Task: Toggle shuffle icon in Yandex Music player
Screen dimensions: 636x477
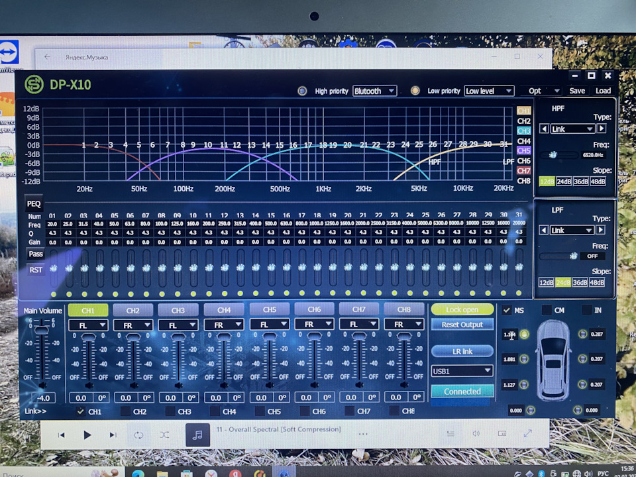Action: [x=164, y=435]
